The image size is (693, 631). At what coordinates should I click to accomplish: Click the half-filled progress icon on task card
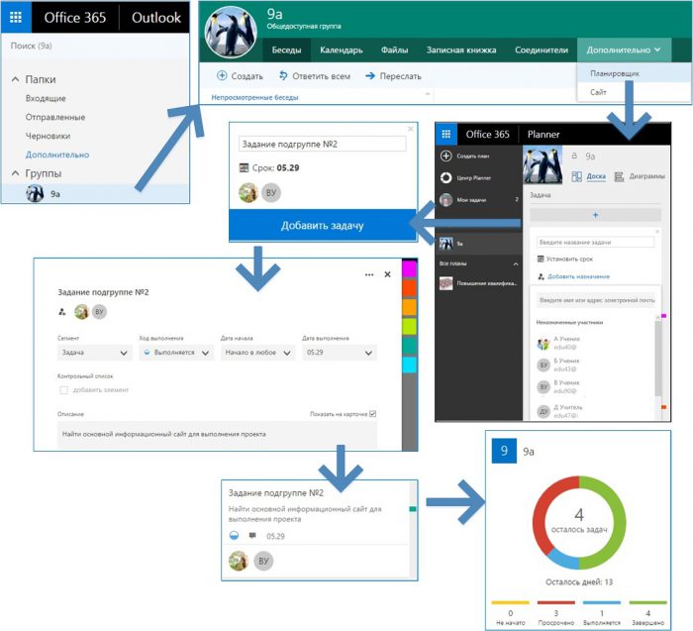coord(235,536)
